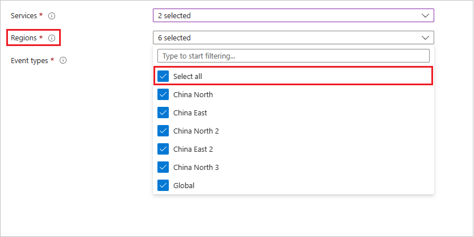Screen dimensions: 474x237
Task: Click the Event types info icon
Action: point(63,60)
